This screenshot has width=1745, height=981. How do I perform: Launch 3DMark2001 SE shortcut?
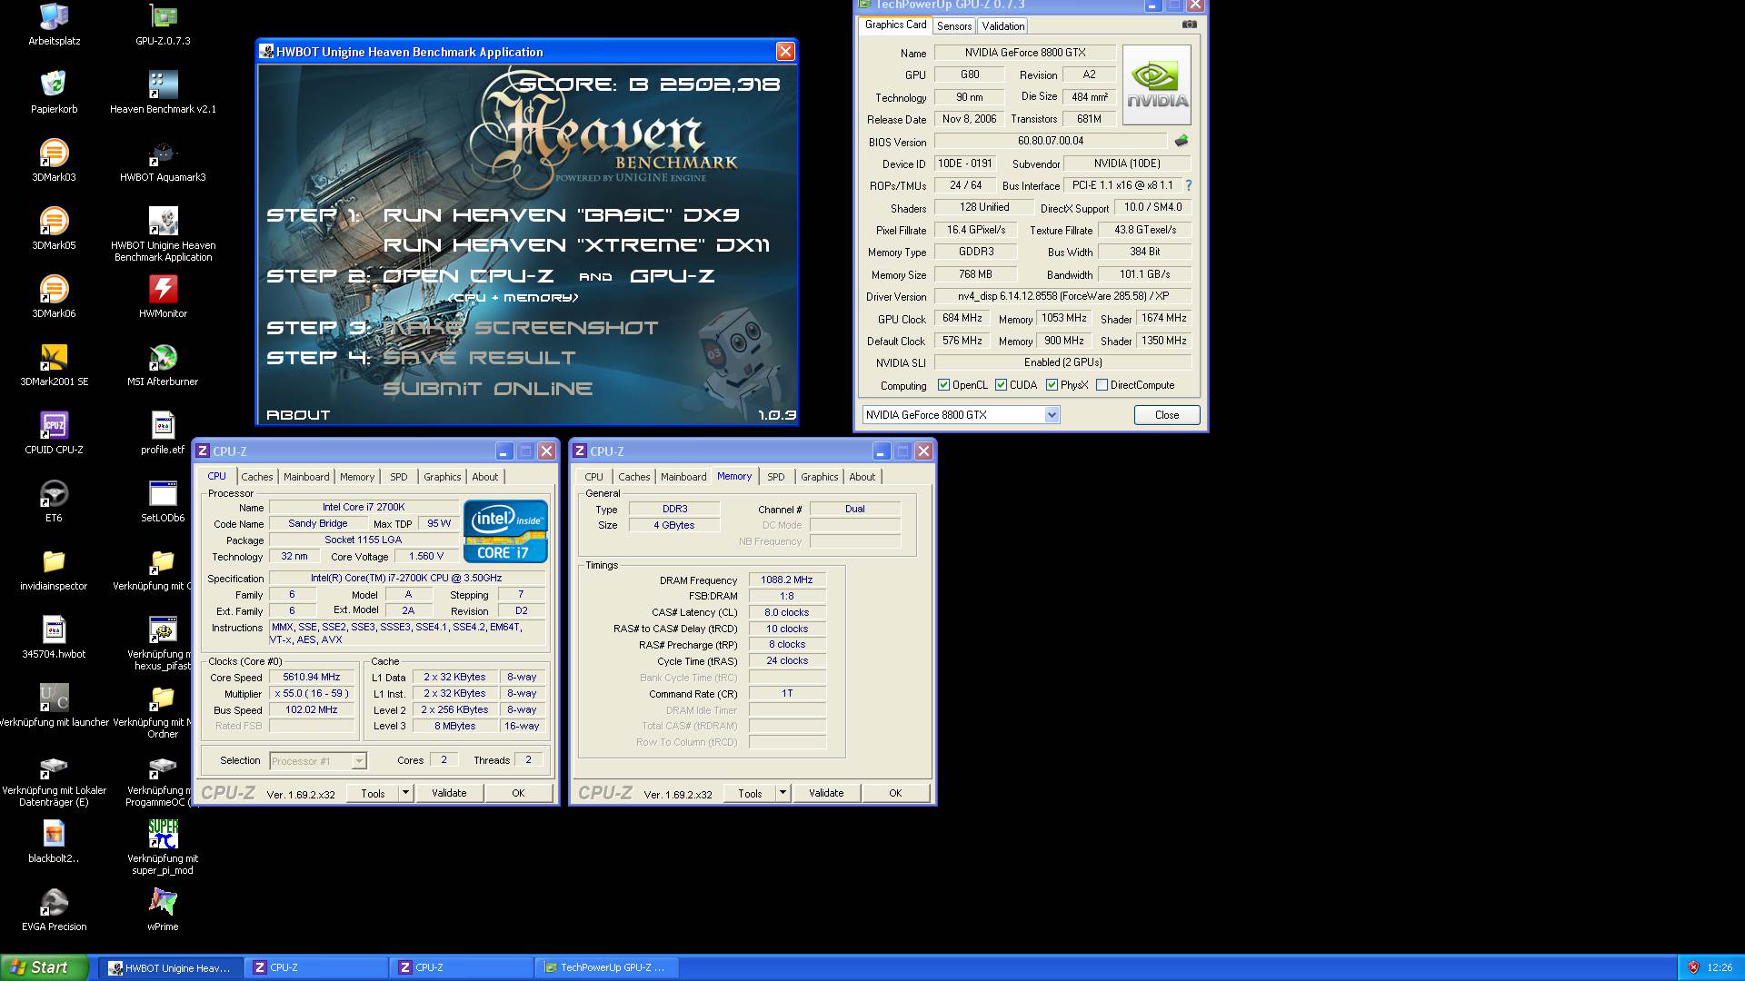tap(54, 364)
